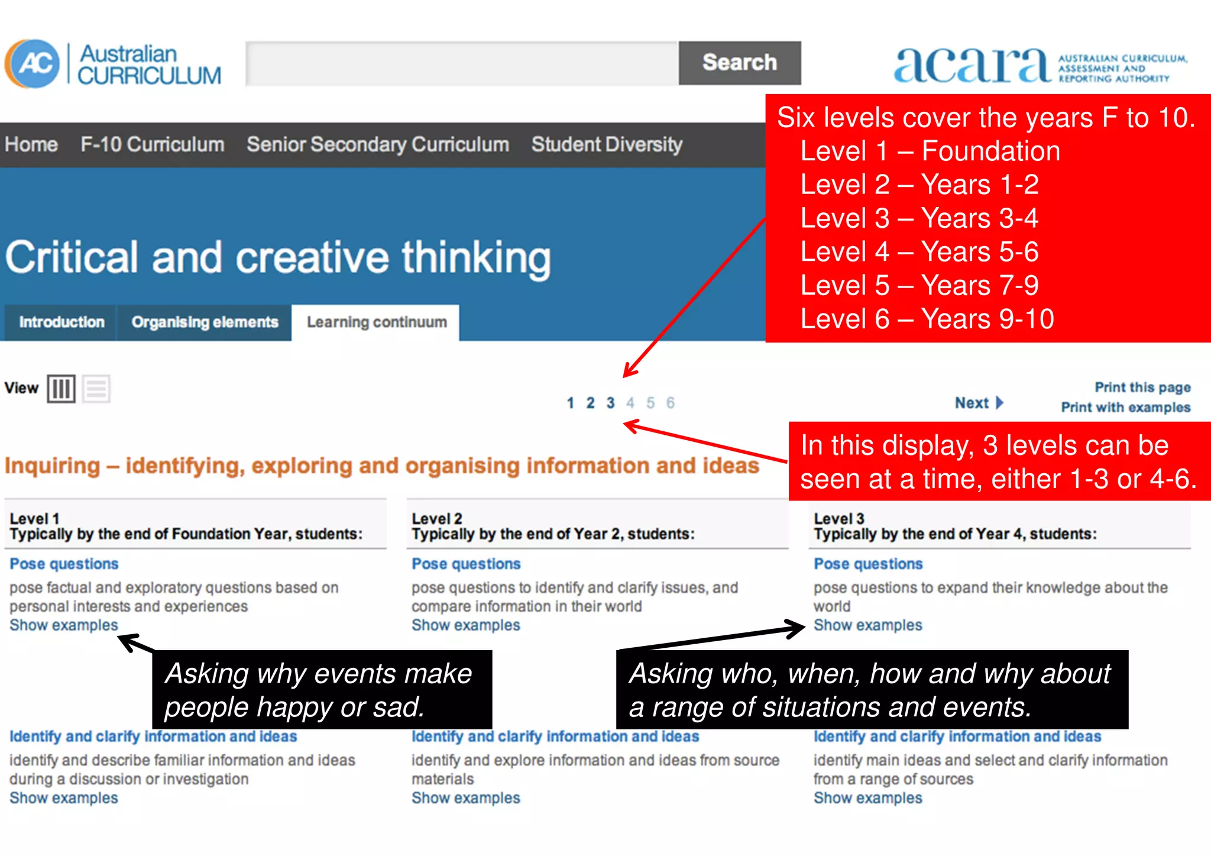Go to level page 5

pyautogui.click(x=650, y=403)
